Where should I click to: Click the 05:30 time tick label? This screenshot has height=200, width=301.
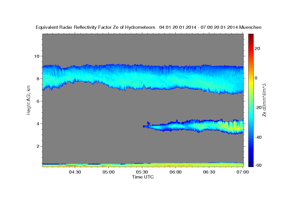(x=142, y=172)
